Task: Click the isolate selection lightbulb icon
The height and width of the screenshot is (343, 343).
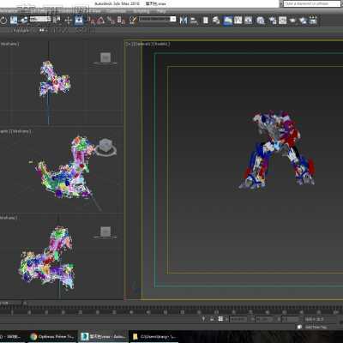Action: pyautogui.click(x=203, y=319)
